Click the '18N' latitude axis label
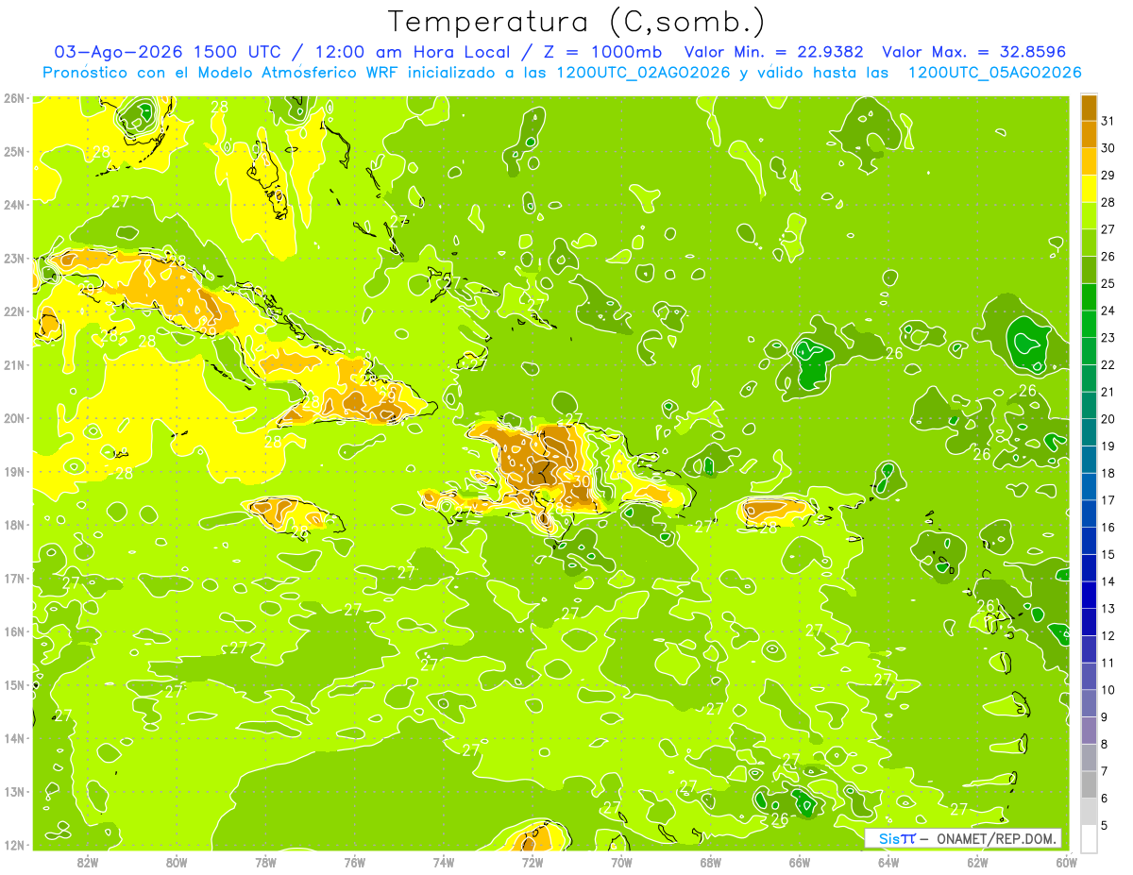The height and width of the screenshot is (875, 1133). point(13,525)
